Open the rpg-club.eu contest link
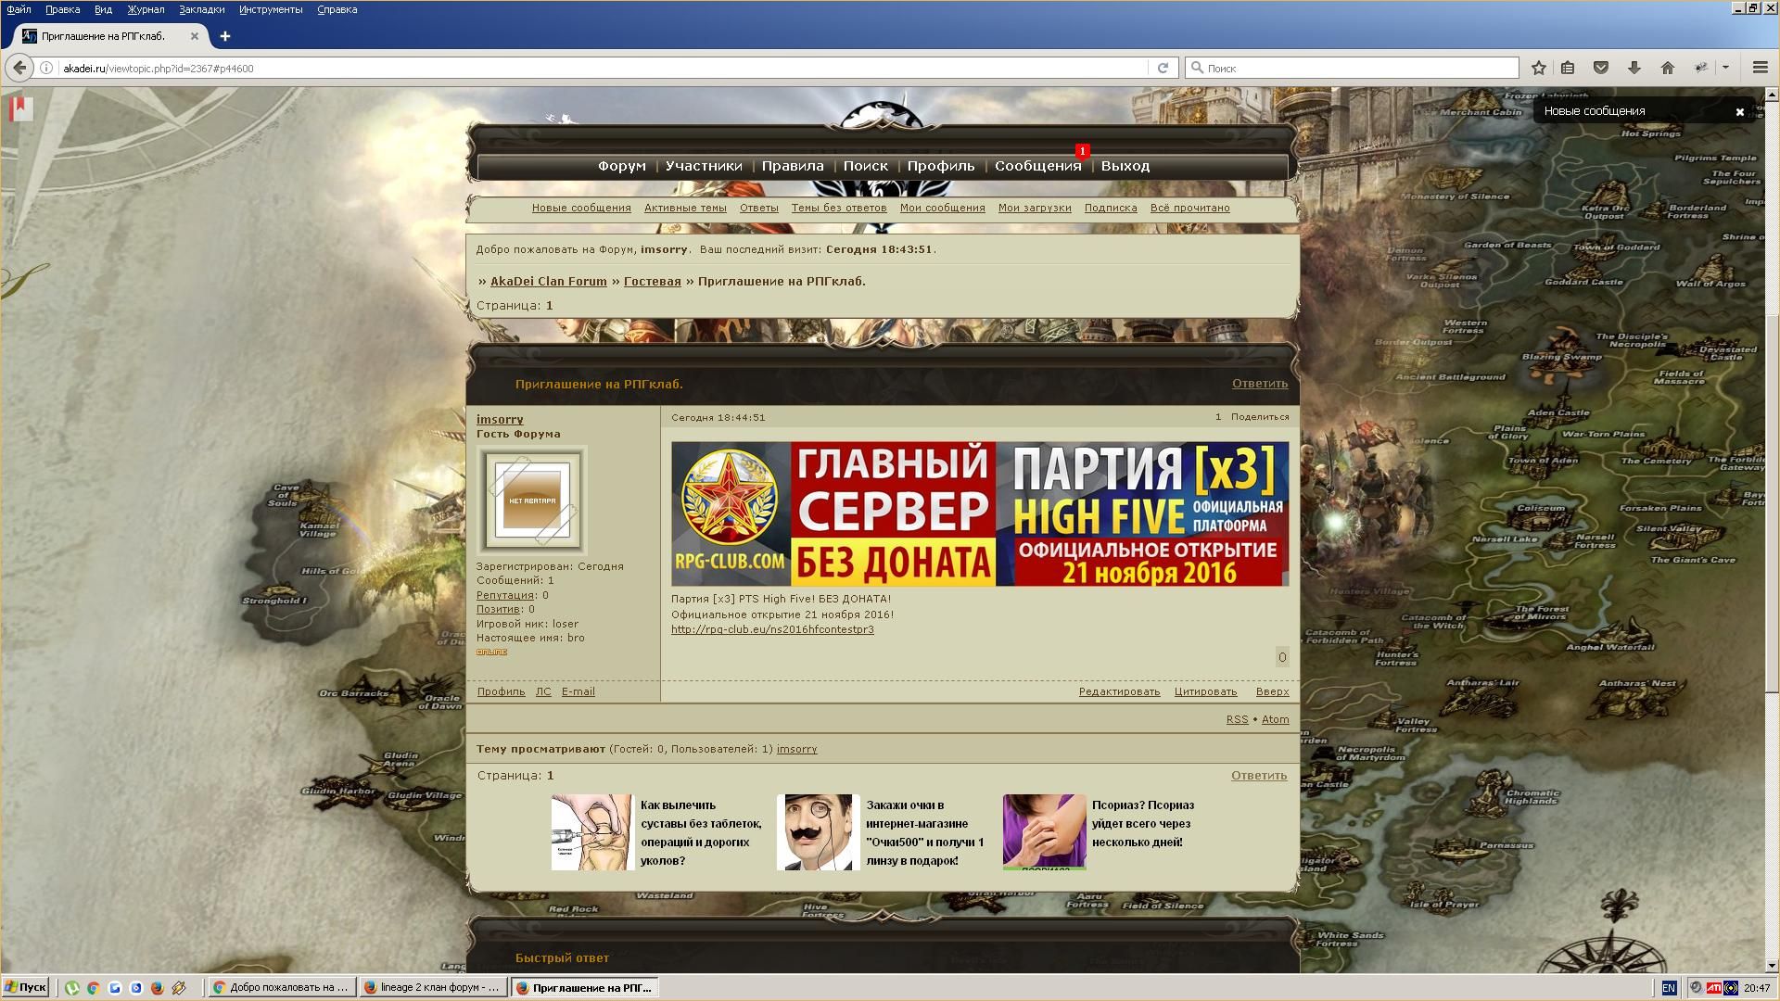Viewport: 1780px width, 1001px height. pyautogui.click(x=772, y=629)
